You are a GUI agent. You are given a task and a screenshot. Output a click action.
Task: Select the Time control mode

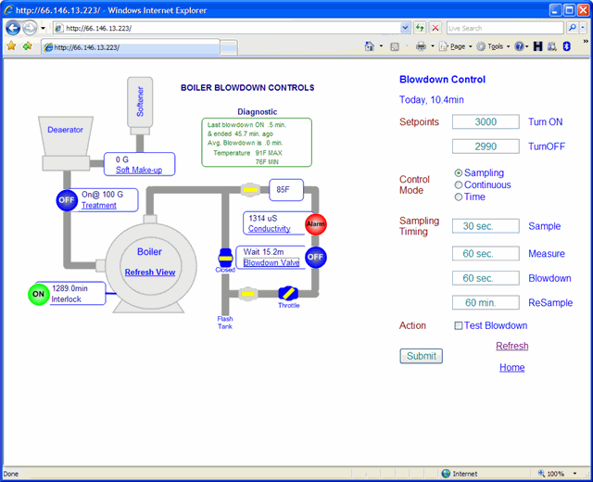click(x=459, y=197)
